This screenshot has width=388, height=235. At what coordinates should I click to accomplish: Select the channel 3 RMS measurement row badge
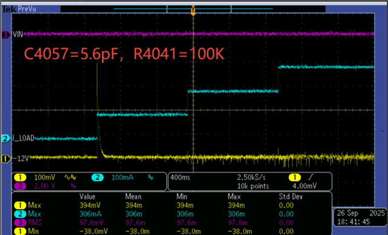(x=20, y=223)
